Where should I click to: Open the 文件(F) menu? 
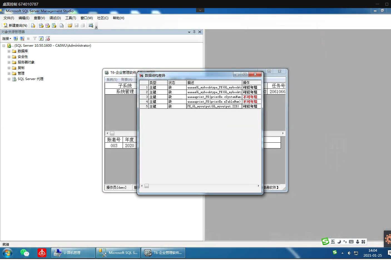(x=9, y=18)
